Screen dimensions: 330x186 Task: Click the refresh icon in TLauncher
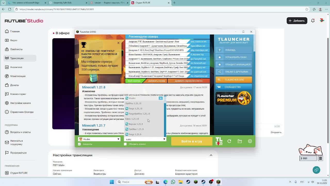pyautogui.click(x=229, y=141)
